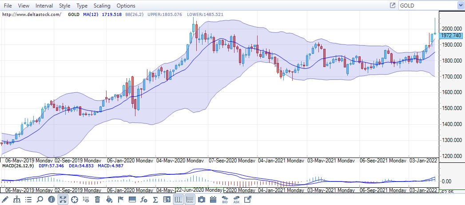This screenshot has height=205, width=465.
Task: Click the panel reset/undo layout icon
Action: 167,199
